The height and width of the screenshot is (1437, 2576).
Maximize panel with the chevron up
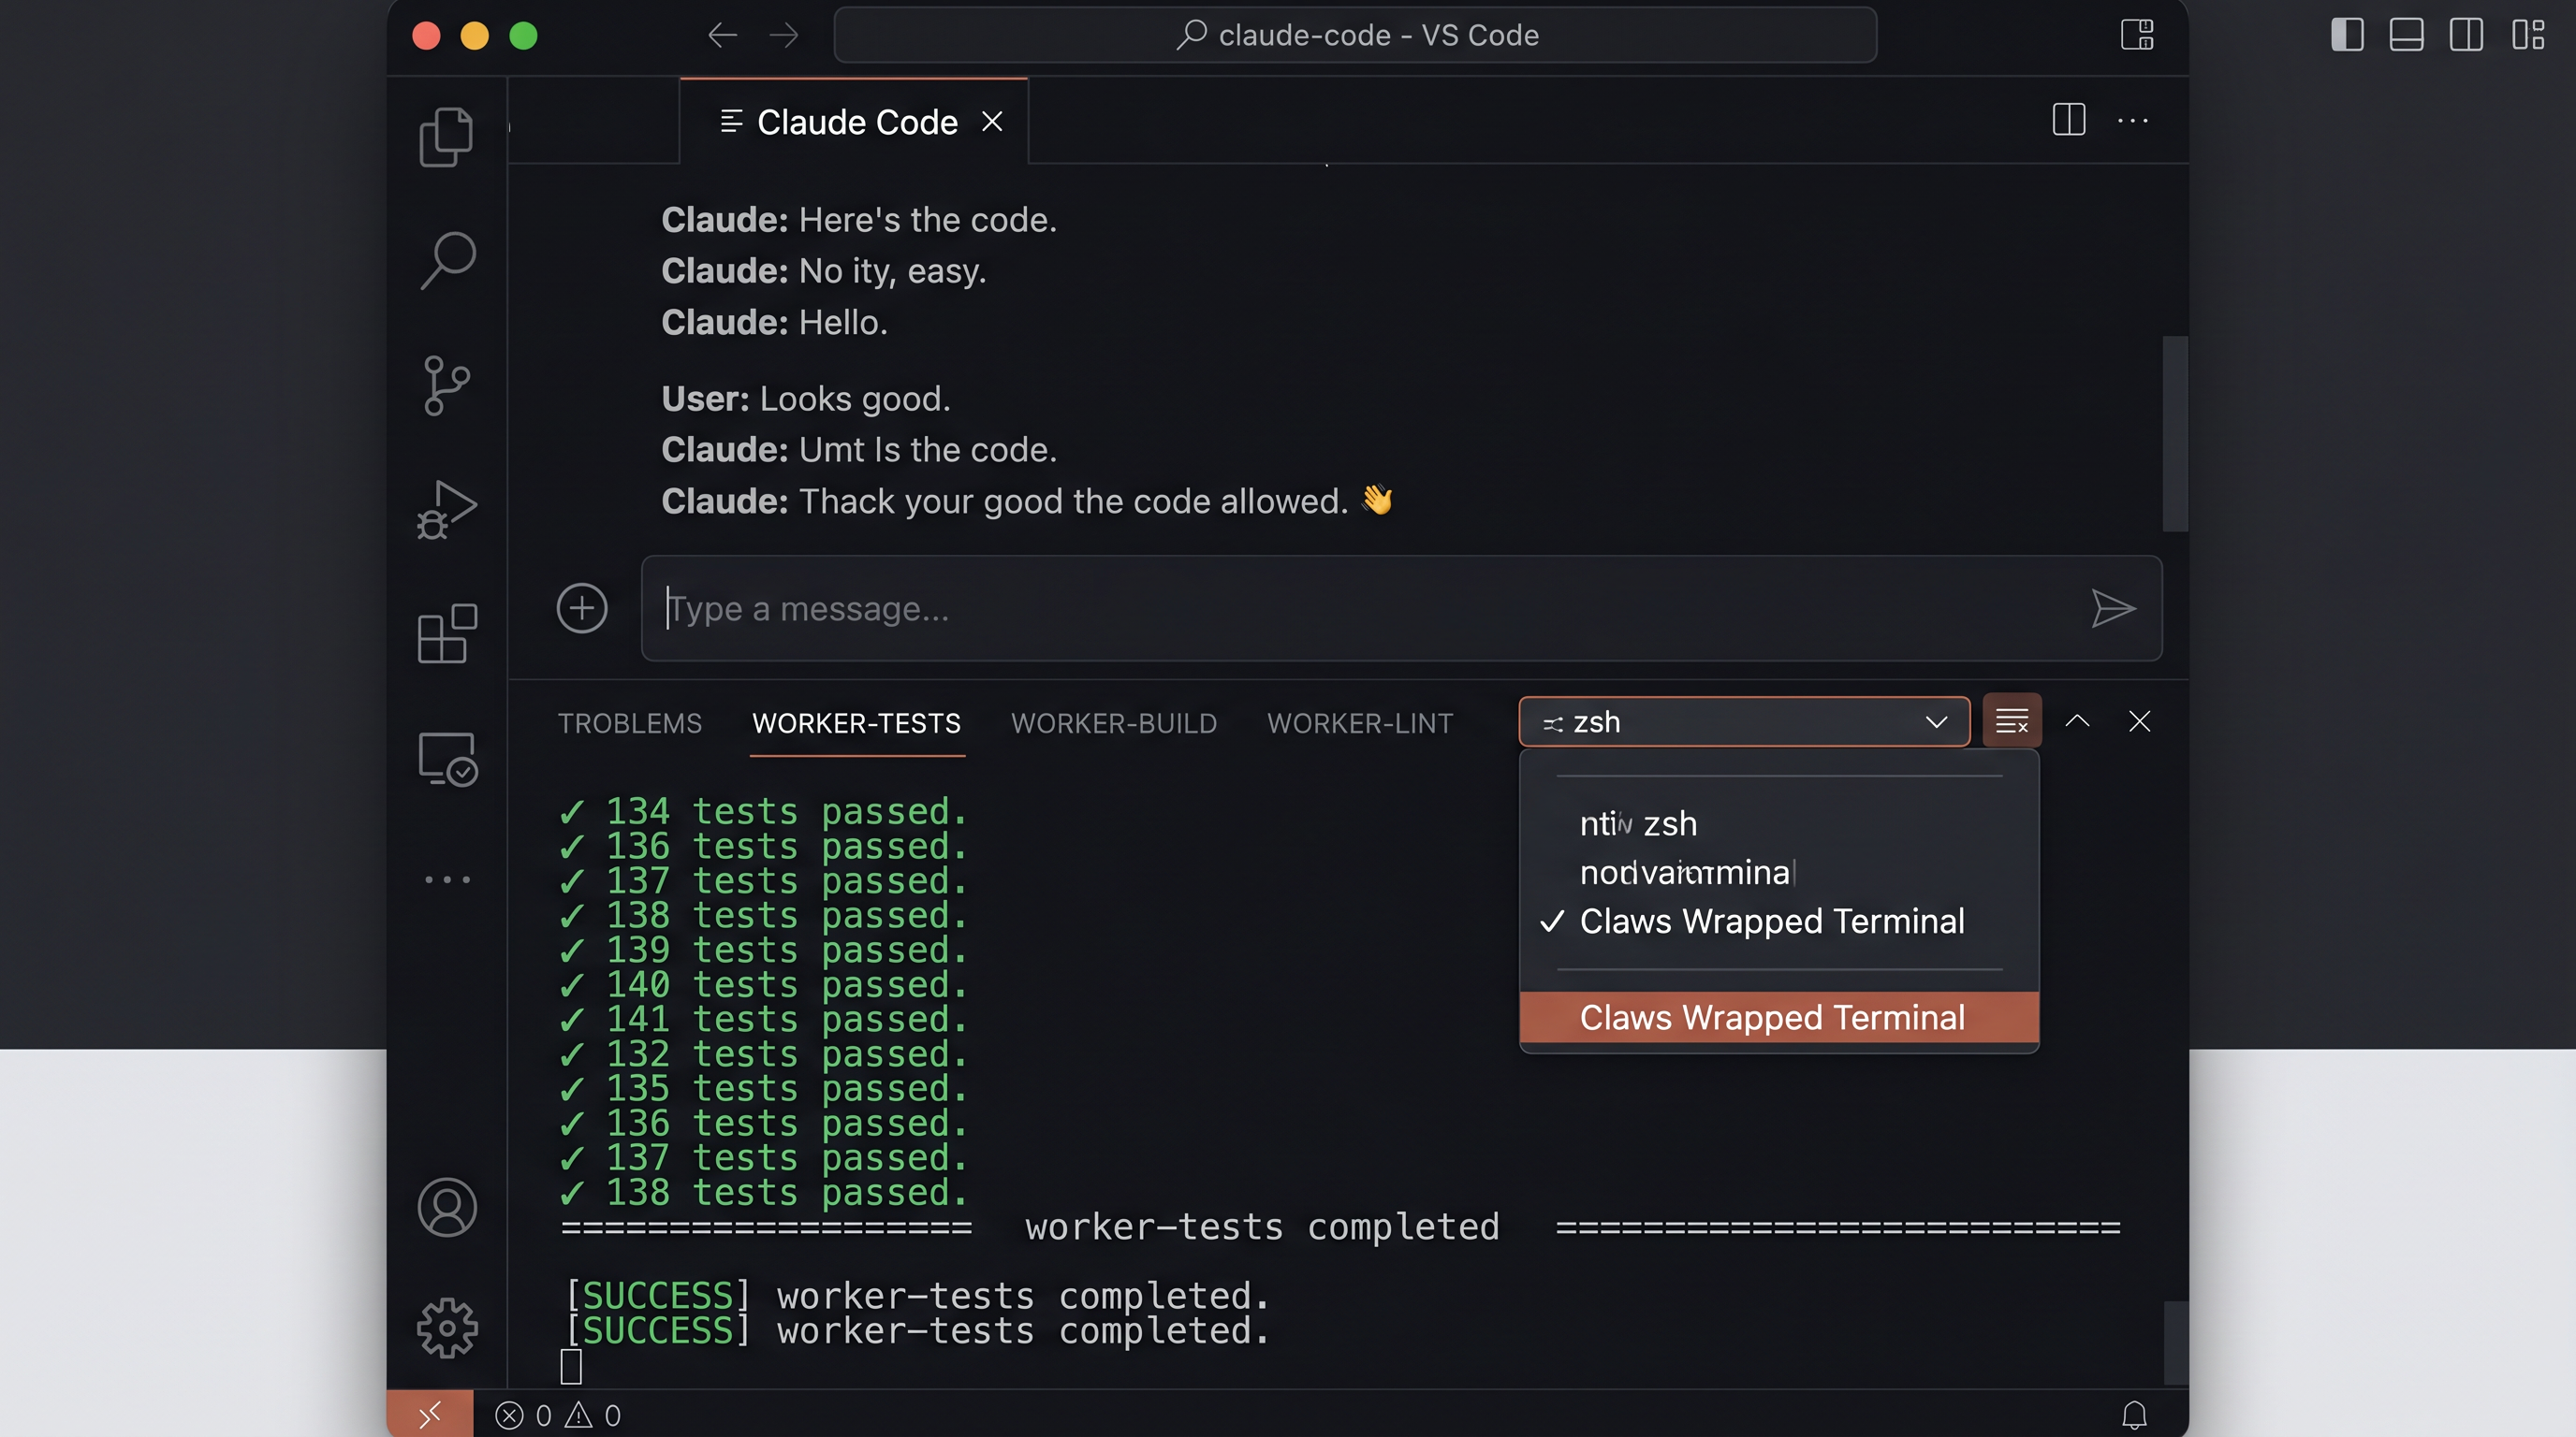[x=2077, y=721]
